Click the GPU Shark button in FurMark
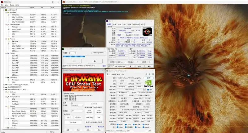This screenshot has height=133, width=248. point(78,118)
